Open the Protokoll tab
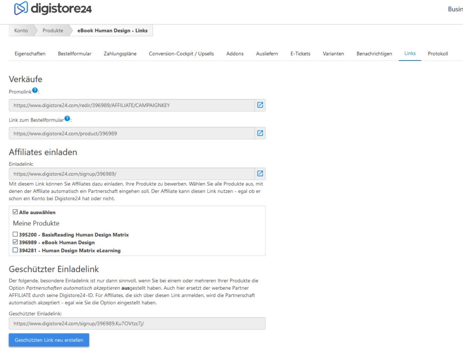This screenshot has width=463, height=348. coord(438,54)
